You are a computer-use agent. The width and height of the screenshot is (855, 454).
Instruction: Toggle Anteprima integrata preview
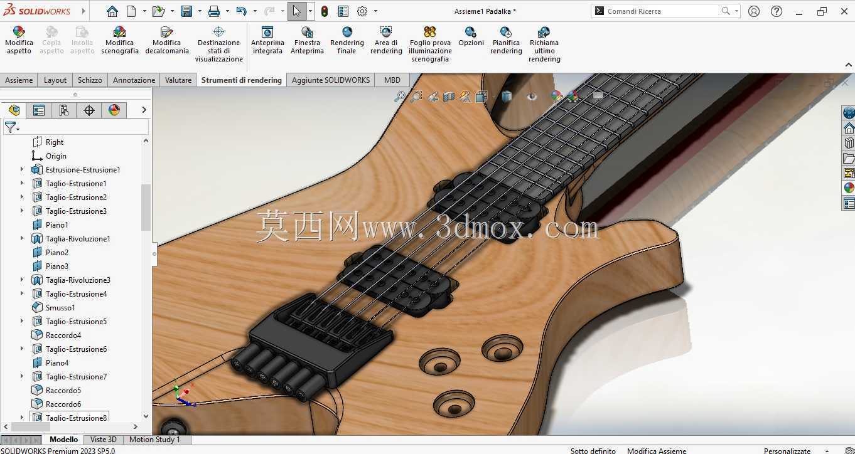click(x=267, y=40)
